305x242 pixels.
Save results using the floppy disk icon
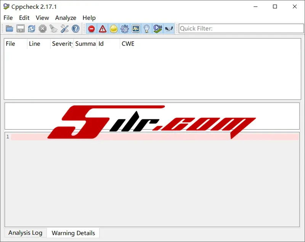(x=21, y=29)
